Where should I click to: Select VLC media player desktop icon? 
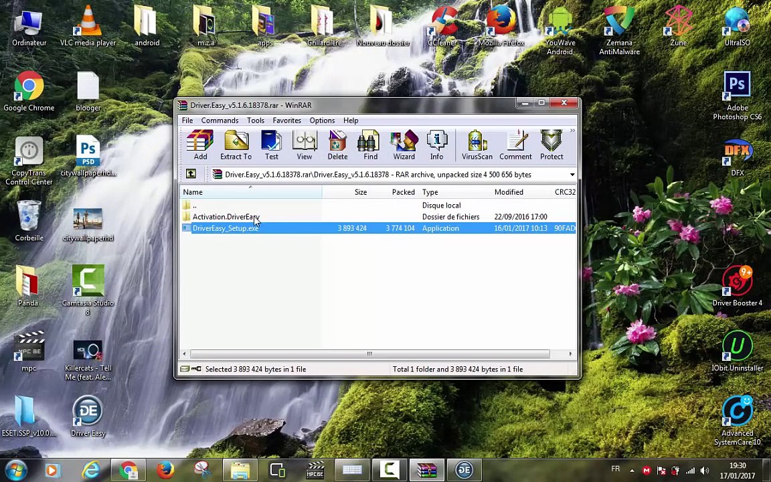click(x=88, y=27)
